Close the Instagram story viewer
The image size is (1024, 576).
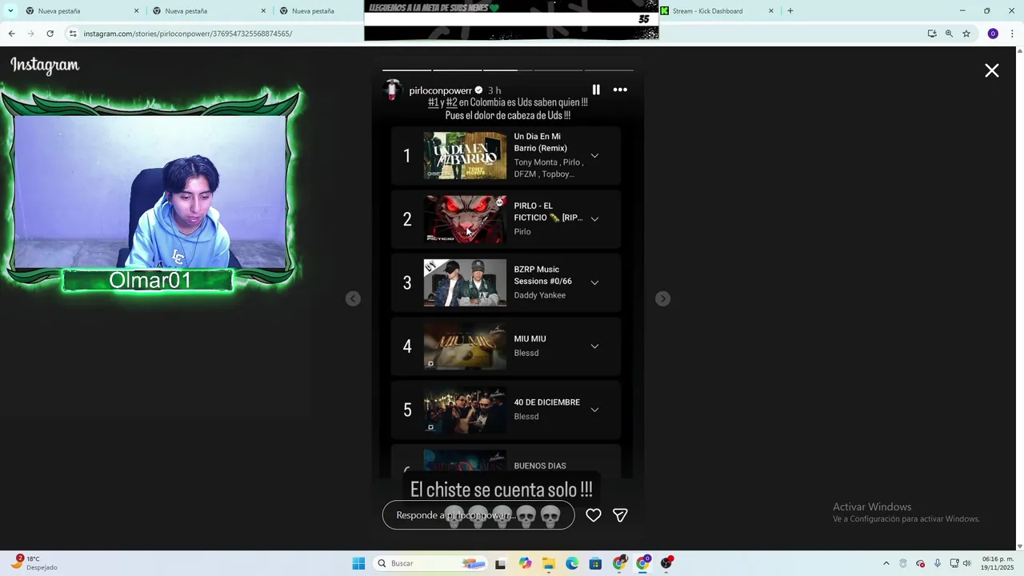[x=992, y=70]
